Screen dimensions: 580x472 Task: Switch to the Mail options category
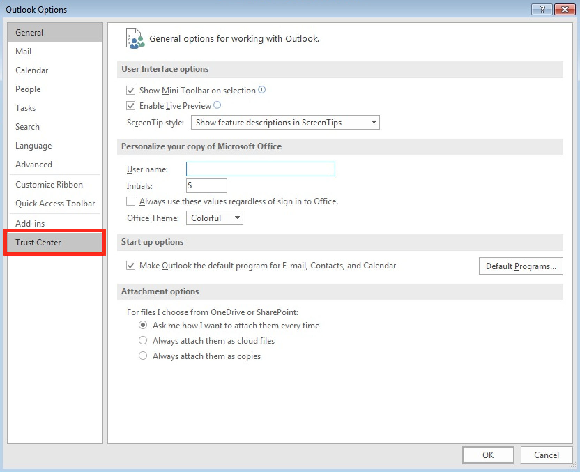point(23,52)
